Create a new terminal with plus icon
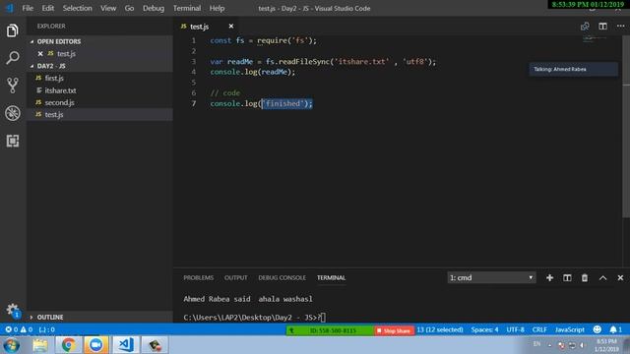630x354 pixels. click(x=549, y=277)
